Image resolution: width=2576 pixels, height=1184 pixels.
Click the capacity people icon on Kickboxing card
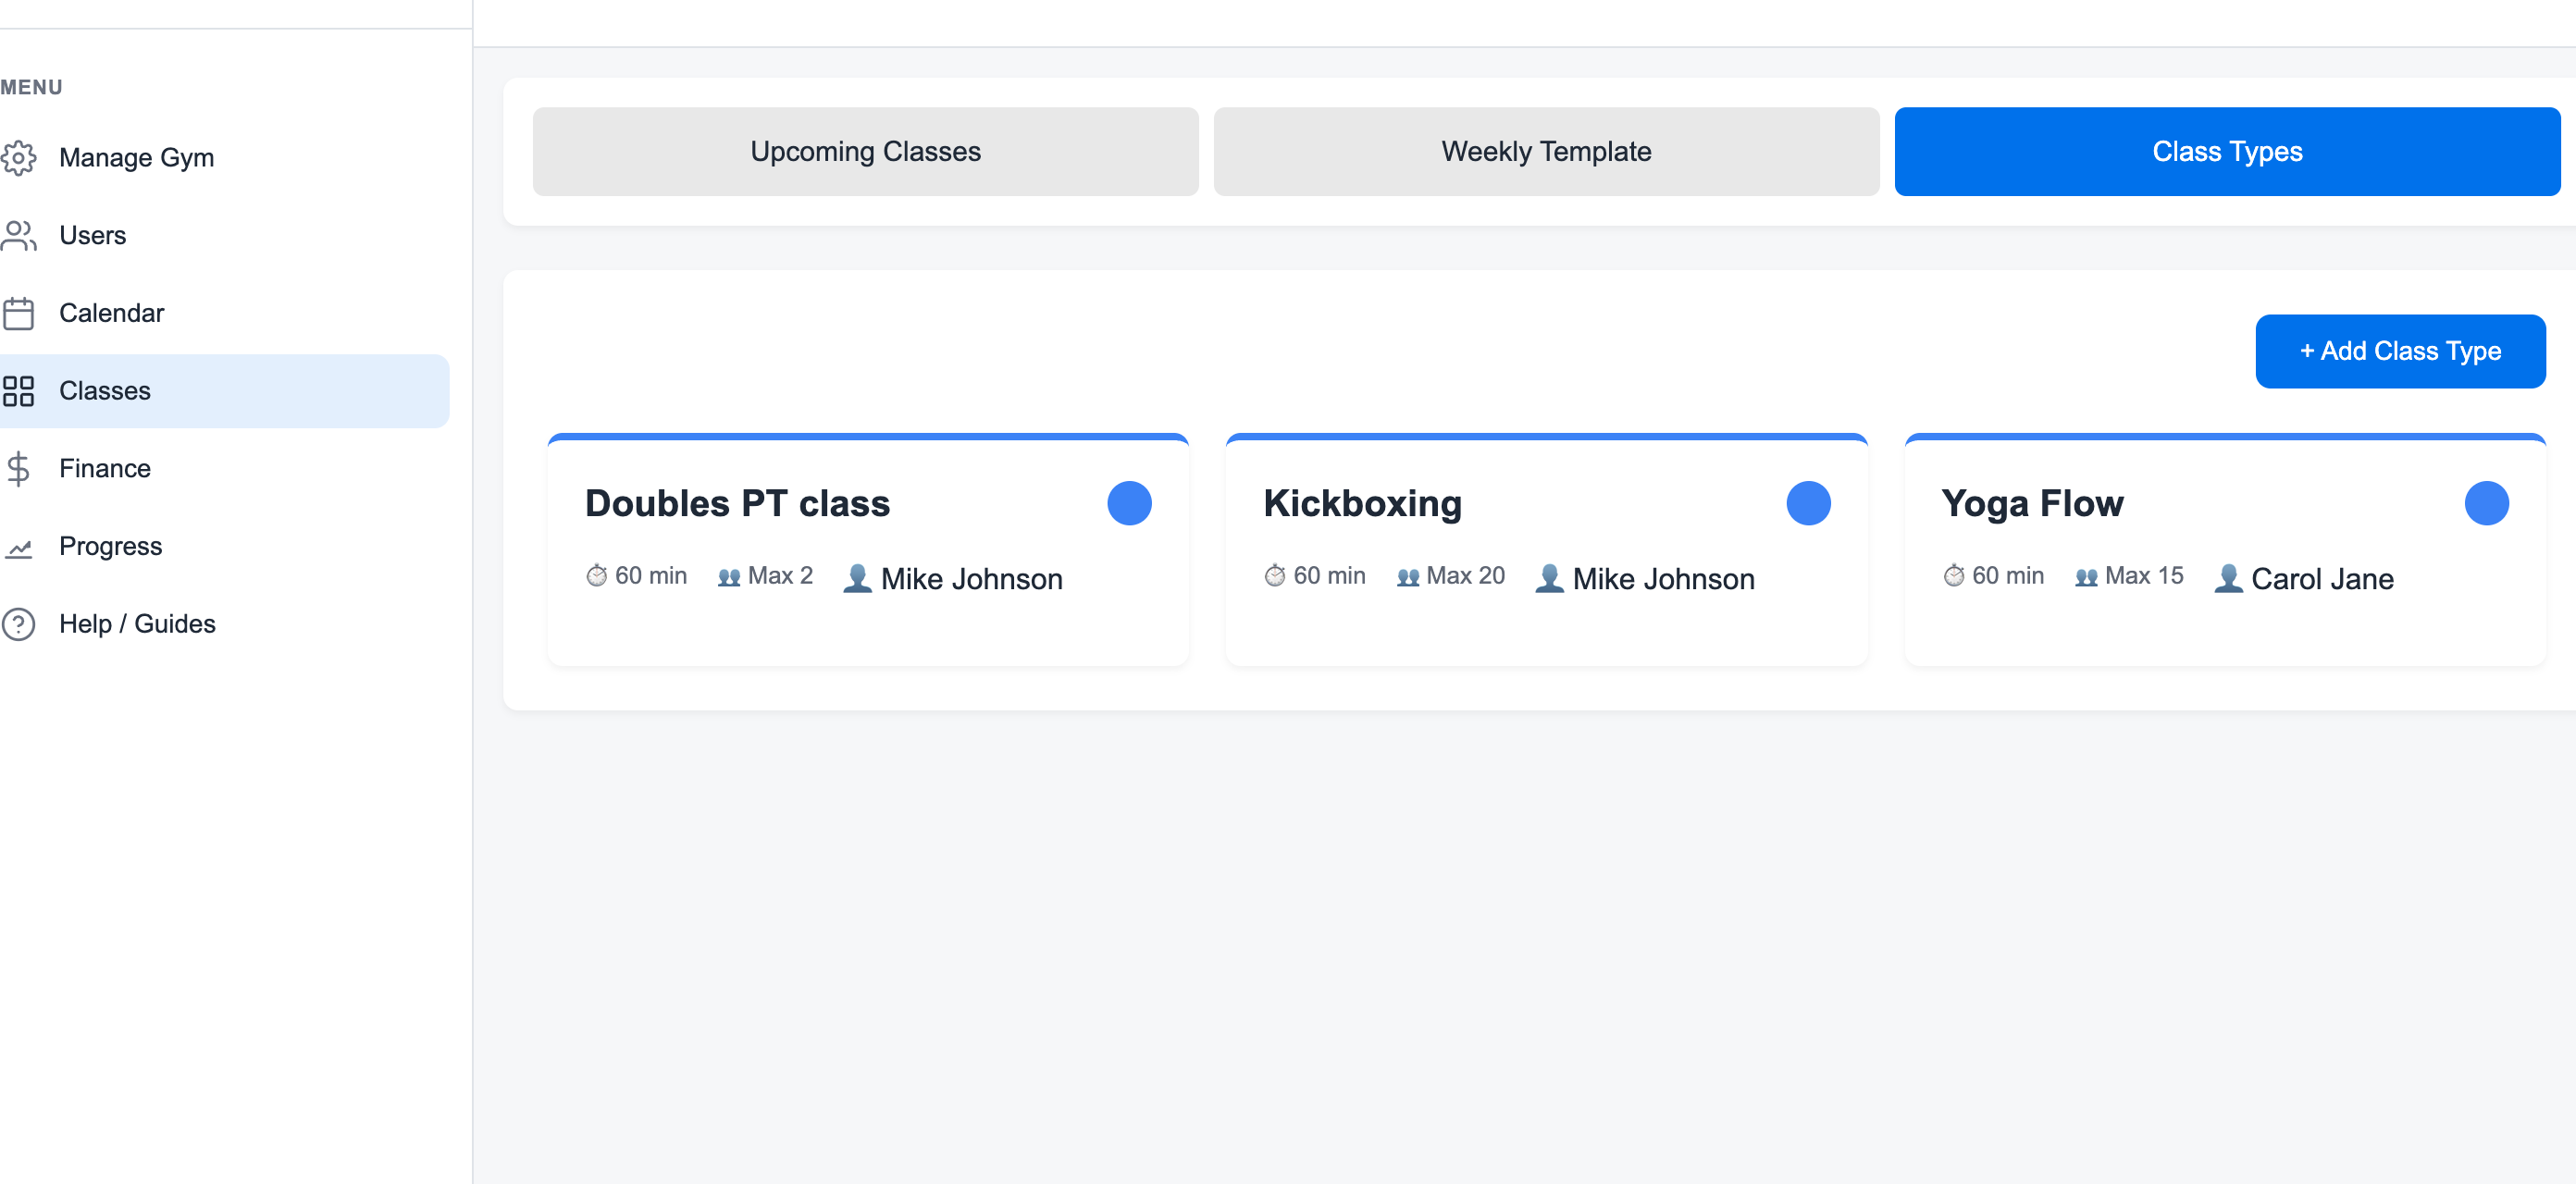pos(1408,577)
